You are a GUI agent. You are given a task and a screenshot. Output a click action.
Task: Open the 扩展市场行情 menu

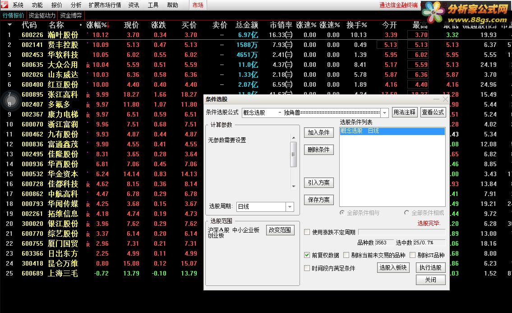click(x=105, y=5)
